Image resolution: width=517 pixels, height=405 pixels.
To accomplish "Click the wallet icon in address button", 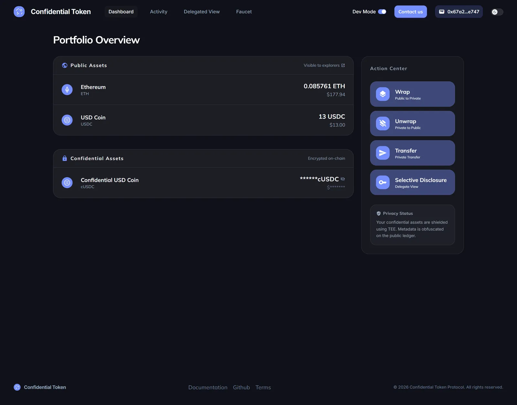I will 442,12.
